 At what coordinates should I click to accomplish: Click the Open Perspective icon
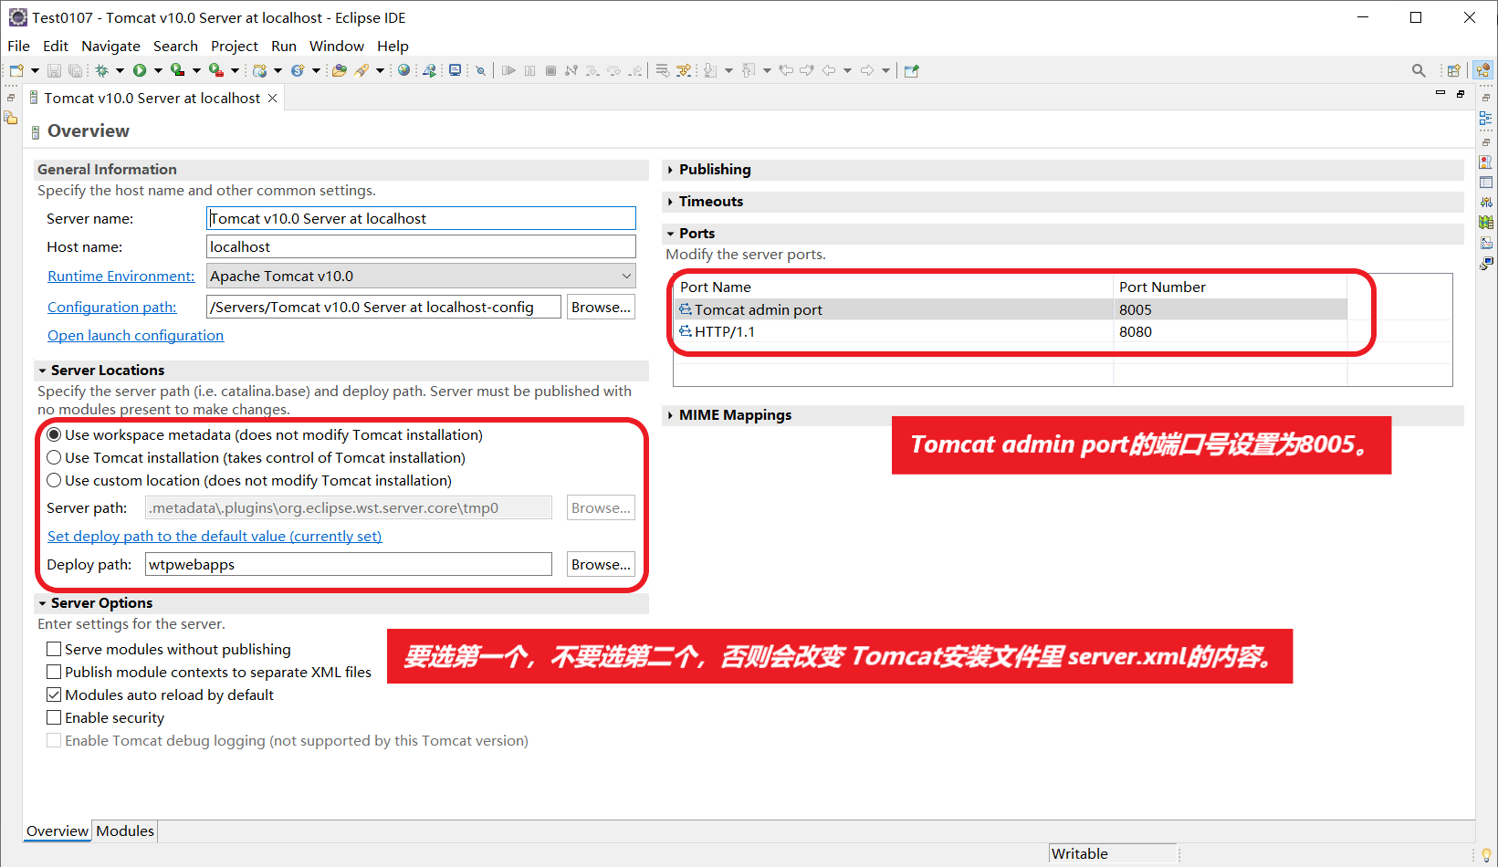click(x=1454, y=70)
